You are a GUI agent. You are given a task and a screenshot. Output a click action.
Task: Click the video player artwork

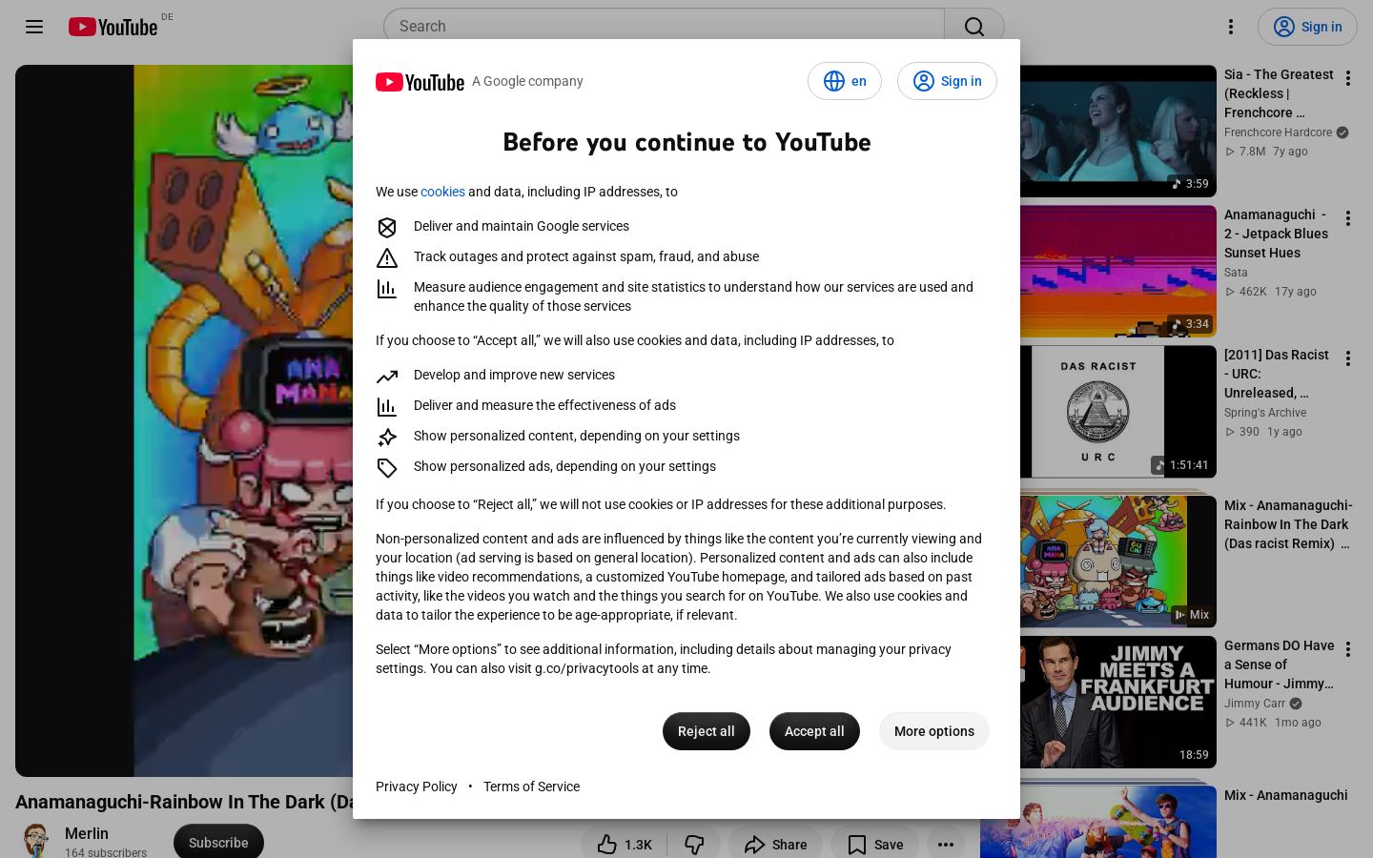pos(184,420)
